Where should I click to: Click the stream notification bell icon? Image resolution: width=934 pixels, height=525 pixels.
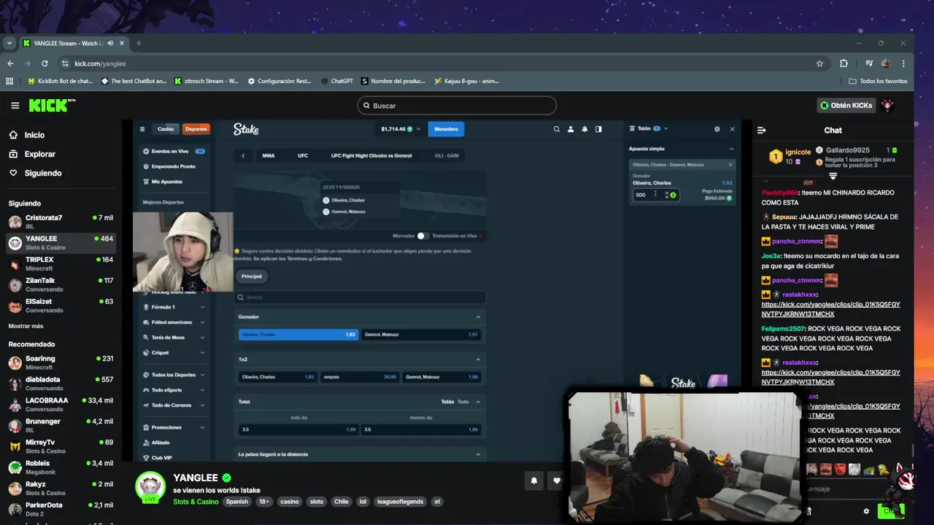click(534, 481)
